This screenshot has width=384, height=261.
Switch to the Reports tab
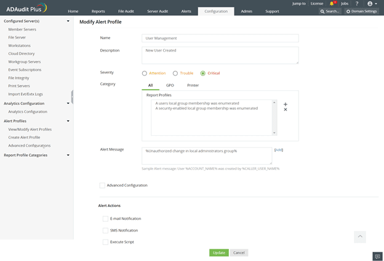[98, 11]
